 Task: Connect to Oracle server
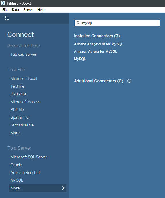[16, 165]
